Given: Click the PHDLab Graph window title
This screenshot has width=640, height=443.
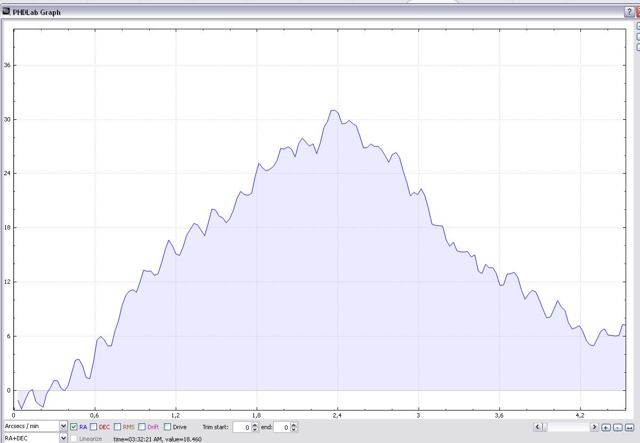Looking at the screenshot, I should pos(37,12).
